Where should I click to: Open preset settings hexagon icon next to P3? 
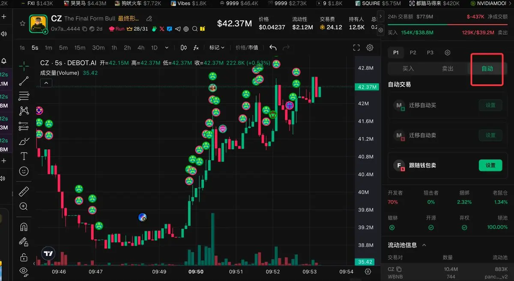pos(448,53)
